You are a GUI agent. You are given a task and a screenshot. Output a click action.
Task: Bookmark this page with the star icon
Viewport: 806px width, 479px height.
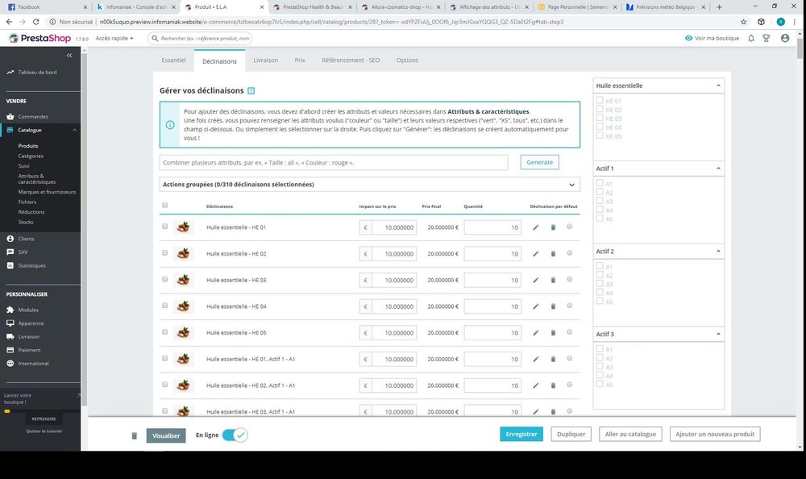point(743,22)
